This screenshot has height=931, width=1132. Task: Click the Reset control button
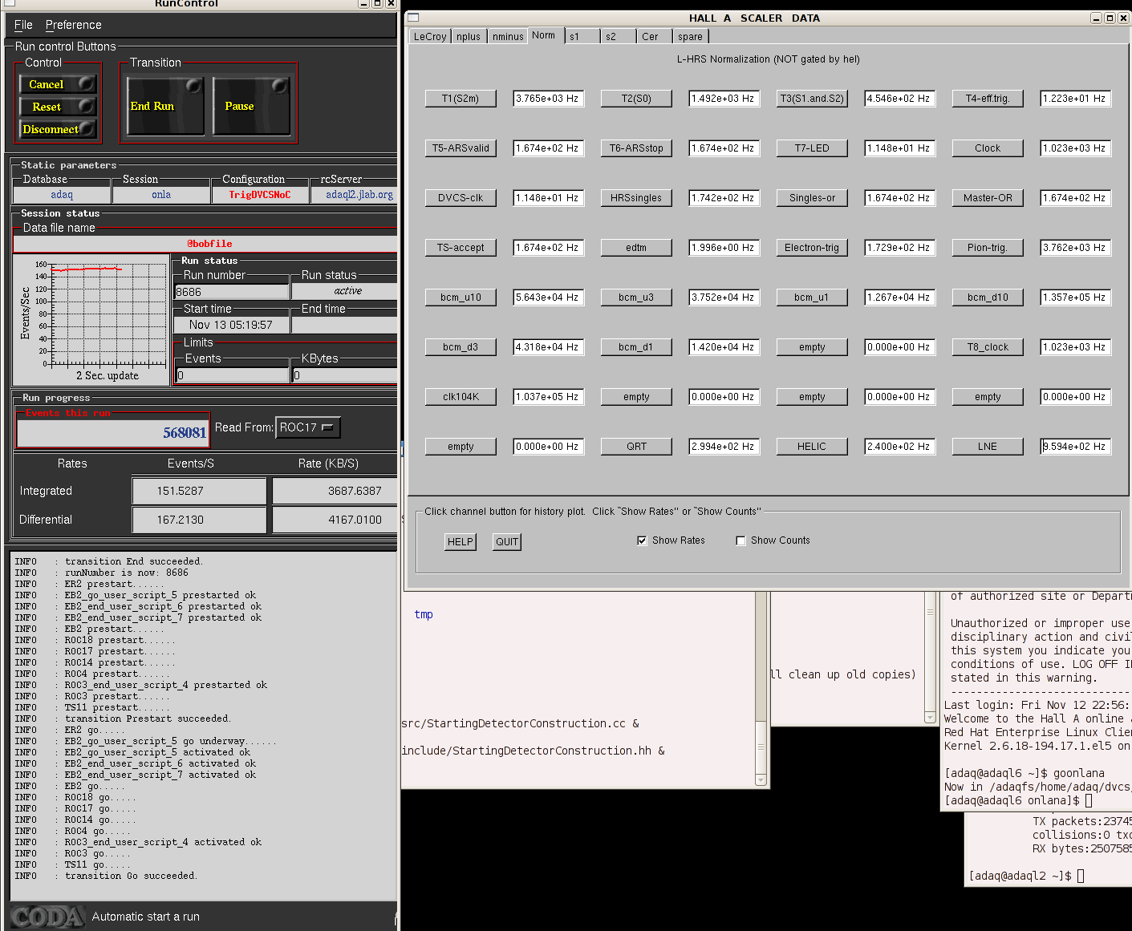(x=58, y=107)
